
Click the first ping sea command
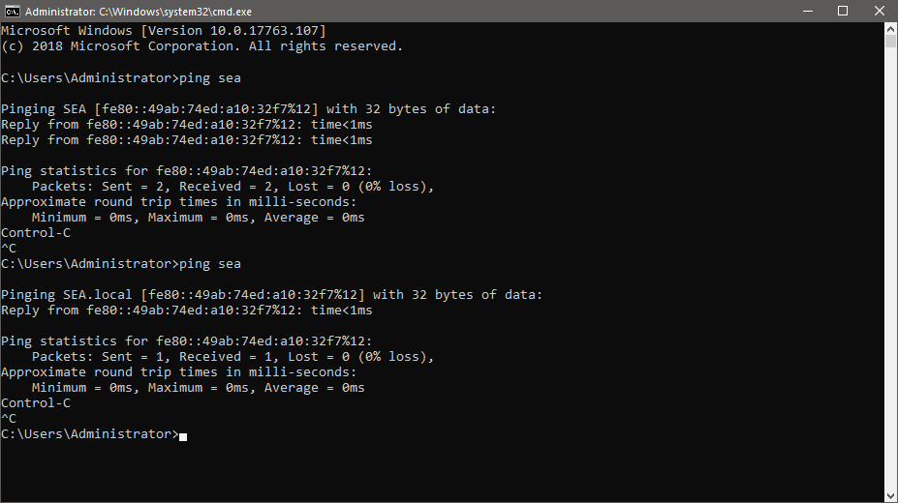tap(210, 77)
